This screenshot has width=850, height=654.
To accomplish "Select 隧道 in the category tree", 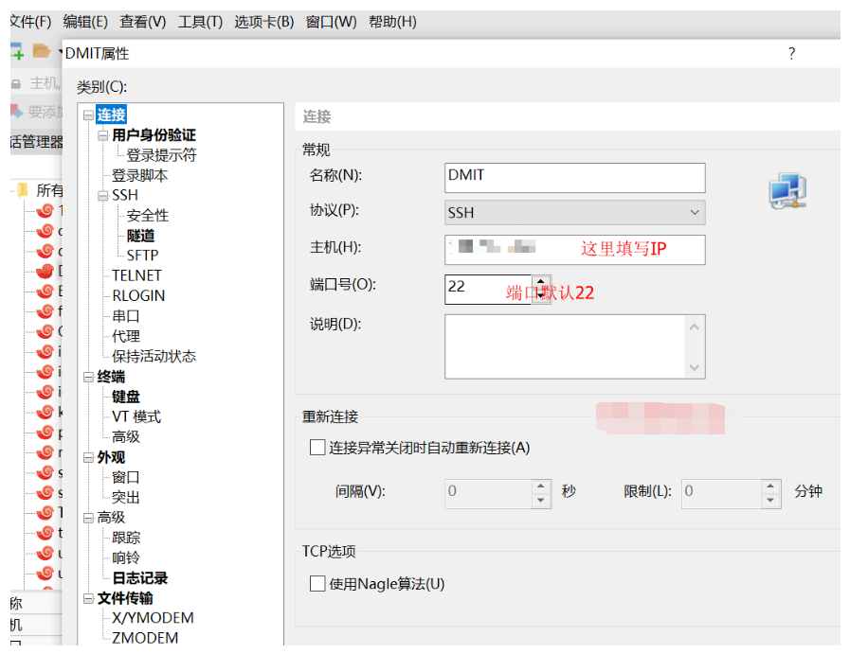I will click(x=140, y=236).
